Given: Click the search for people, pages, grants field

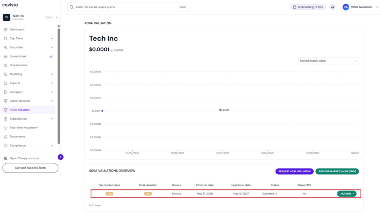Looking at the screenshot, I should pos(128,7).
